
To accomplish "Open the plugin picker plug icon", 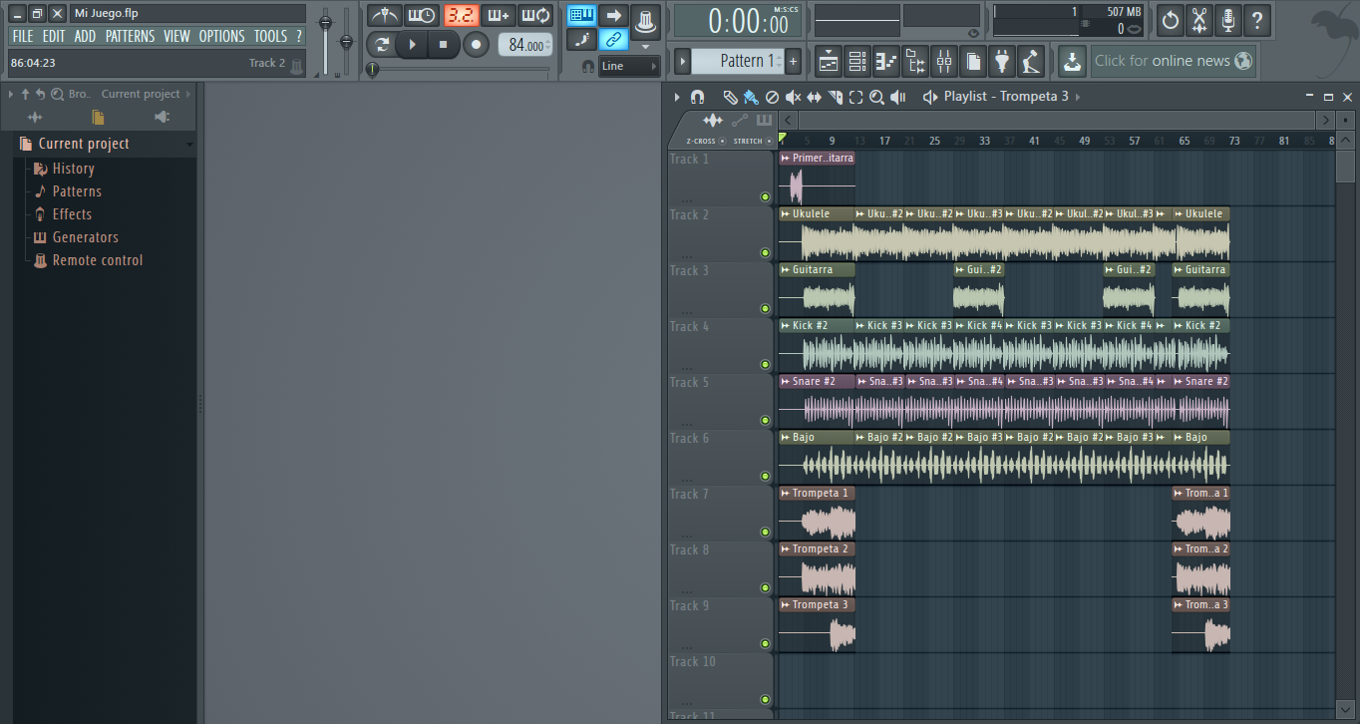I will [1002, 61].
